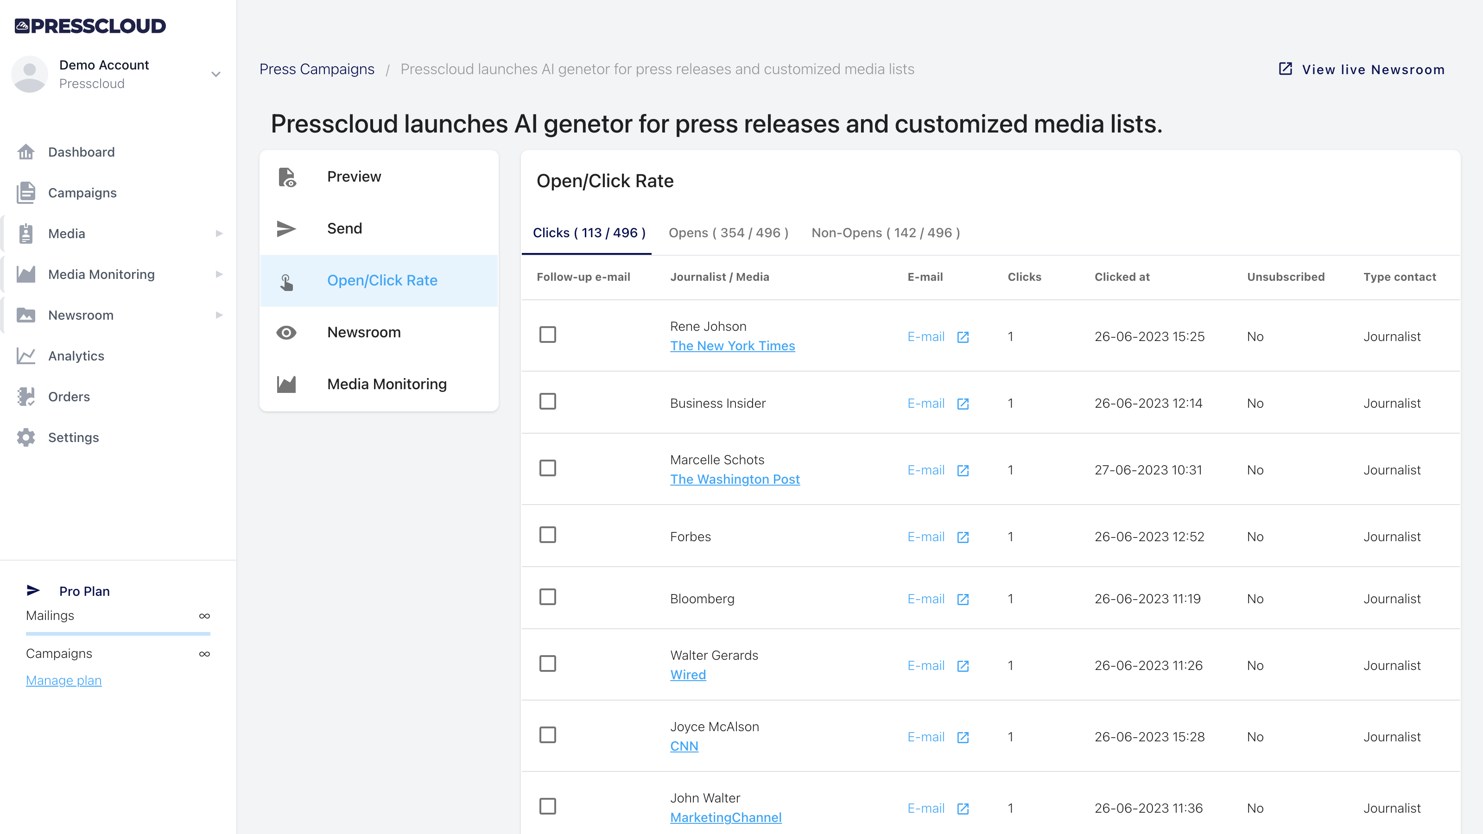Switch to the Opens tab
The height and width of the screenshot is (834, 1483).
[x=728, y=233]
